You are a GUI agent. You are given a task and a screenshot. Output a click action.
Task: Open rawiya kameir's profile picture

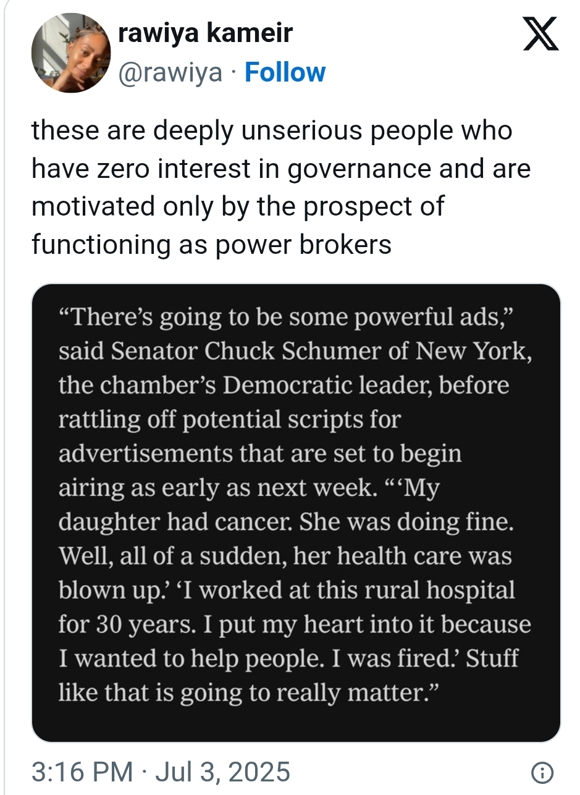click(71, 53)
